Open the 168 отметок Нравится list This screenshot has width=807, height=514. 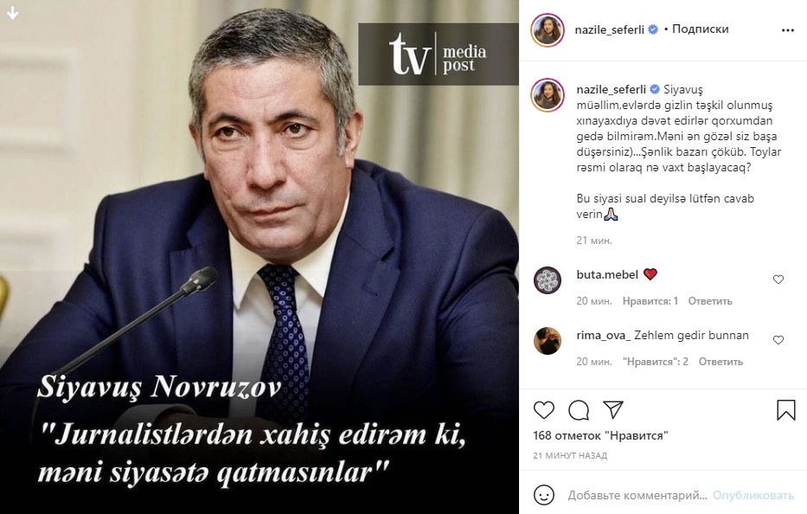coord(600,436)
